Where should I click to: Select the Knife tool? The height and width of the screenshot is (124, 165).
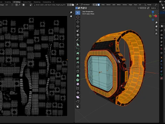(78, 71)
